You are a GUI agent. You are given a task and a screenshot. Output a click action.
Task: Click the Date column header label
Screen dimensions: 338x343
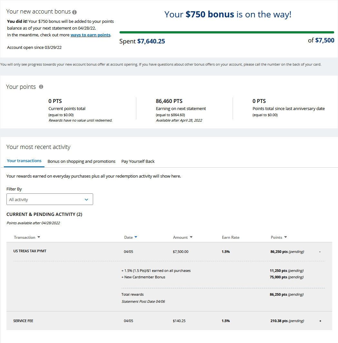128,237
